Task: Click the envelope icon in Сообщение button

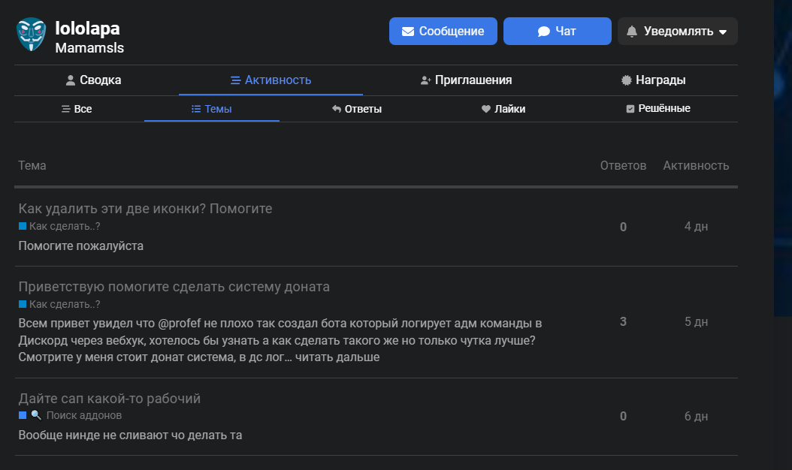Action: click(x=407, y=32)
